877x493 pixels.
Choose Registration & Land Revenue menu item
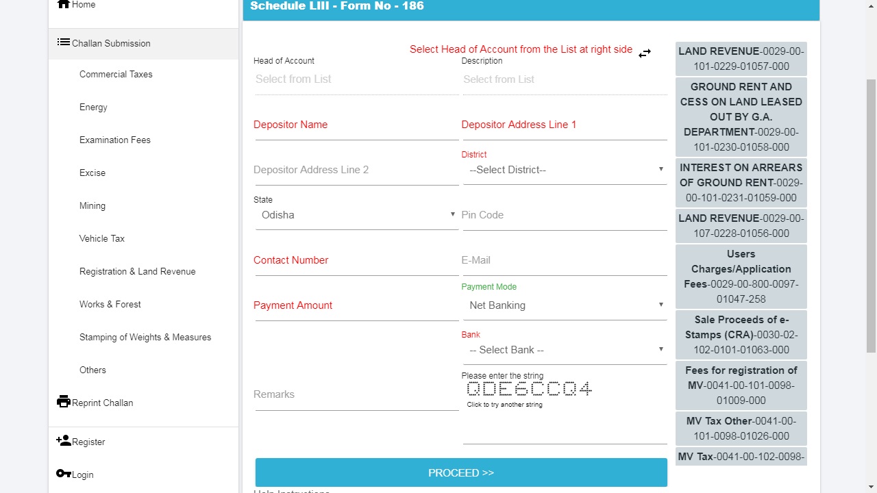[x=138, y=271]
